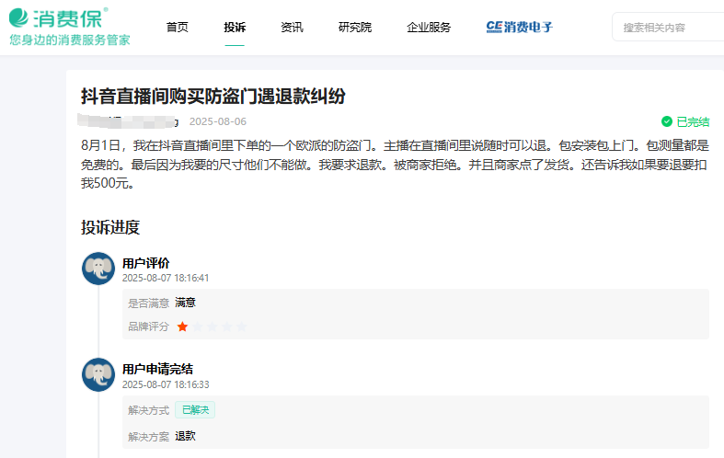Click the second rating star in 品牌评分
The image size is (724, 458).
click(197, 326)
